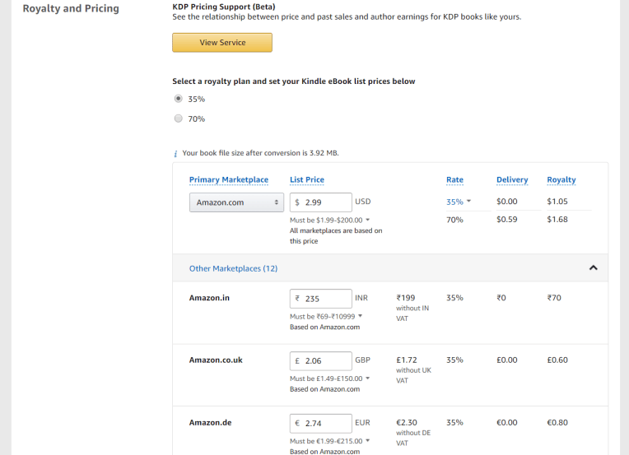Collapse Other Marketplaces chevron arrow
The width and height of the screenshot is (629, 455).
tap(593, 268)
